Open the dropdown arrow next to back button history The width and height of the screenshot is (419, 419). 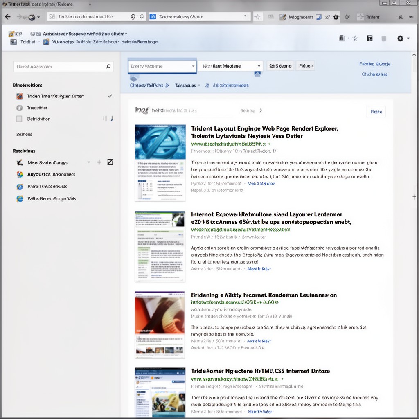(x=38, y=17)
